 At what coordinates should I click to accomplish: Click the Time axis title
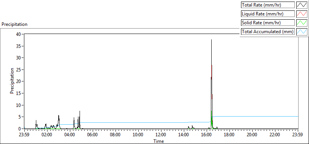pyautogui.click(x=158, y=141)
